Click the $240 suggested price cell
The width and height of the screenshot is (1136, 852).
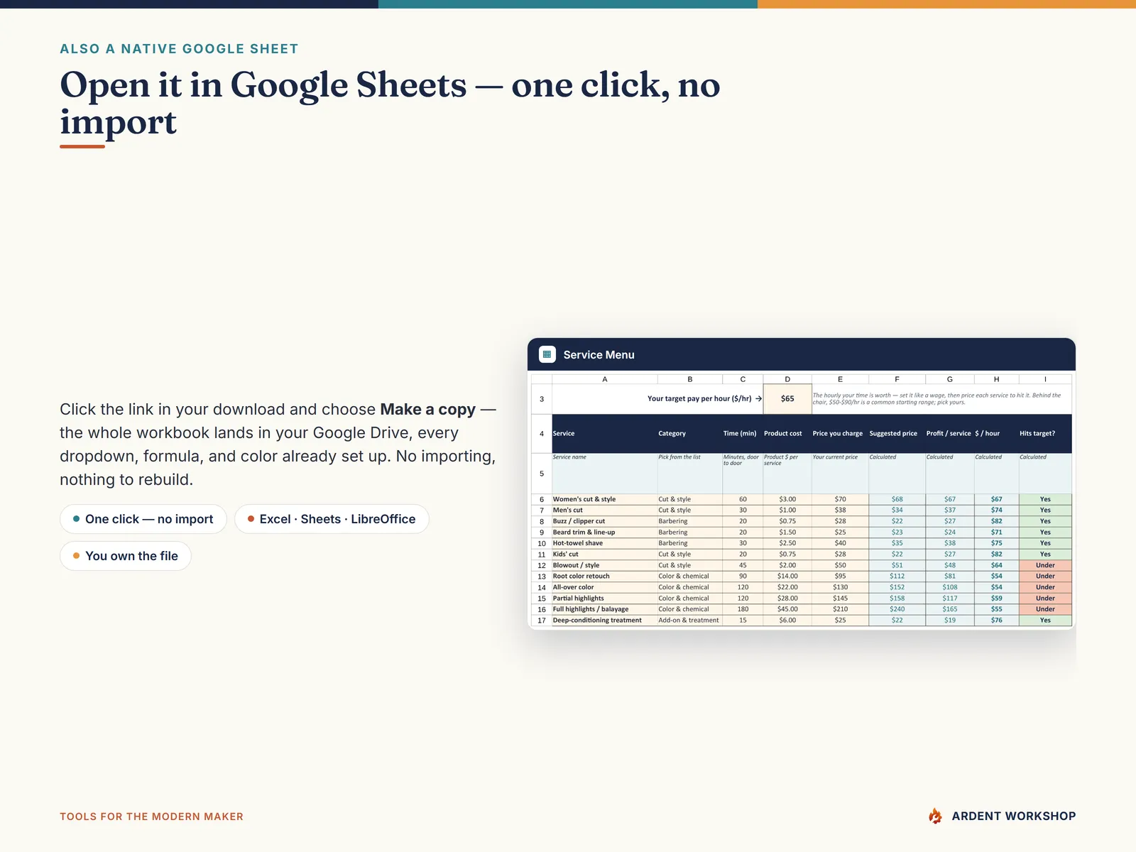(897, 609)
